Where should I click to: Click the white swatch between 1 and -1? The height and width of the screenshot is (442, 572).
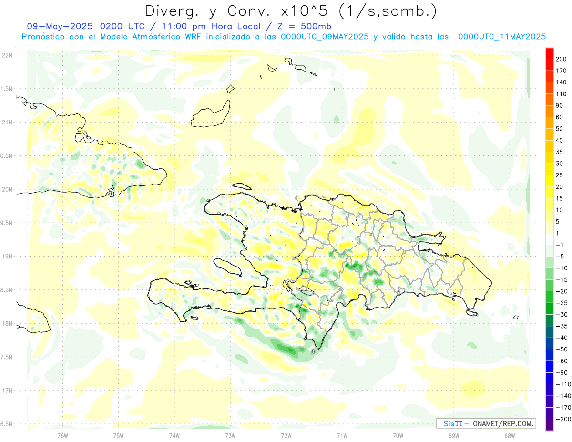[550, 239]
